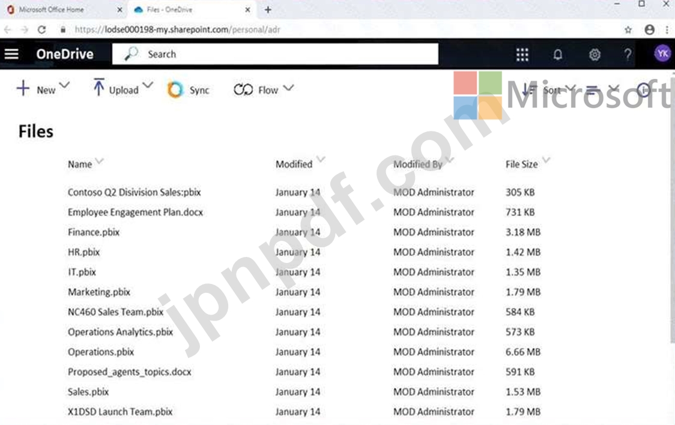Expand the Modified By column dropdown
Viewport: 675px width, 425px height.
(450, 160)
